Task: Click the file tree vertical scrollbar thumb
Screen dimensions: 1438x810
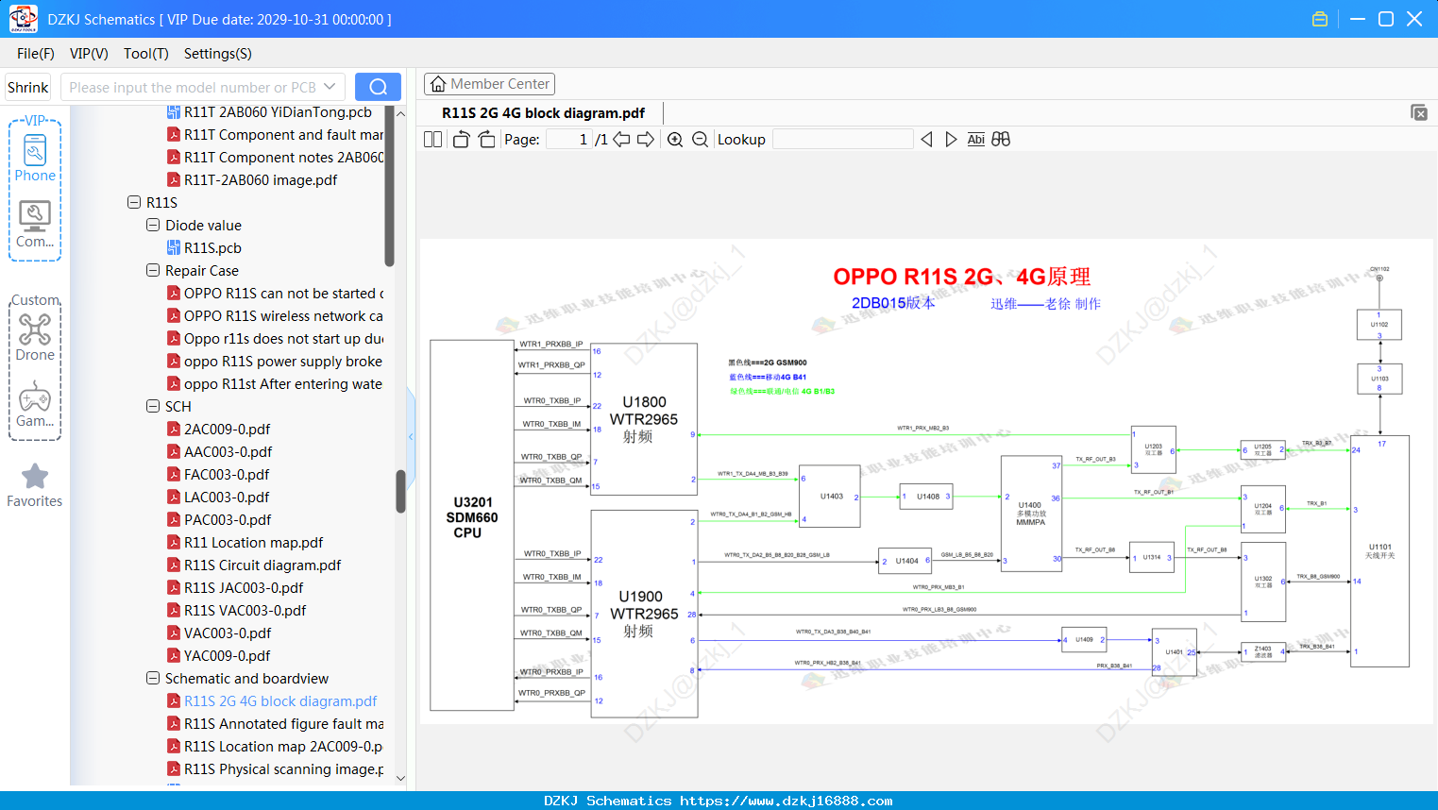Action: 400,491
